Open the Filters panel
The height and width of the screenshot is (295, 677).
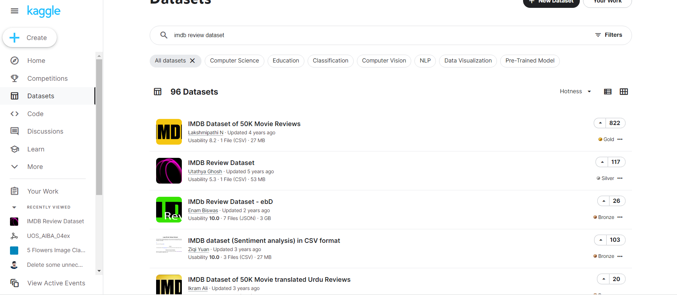pos(608,35)
